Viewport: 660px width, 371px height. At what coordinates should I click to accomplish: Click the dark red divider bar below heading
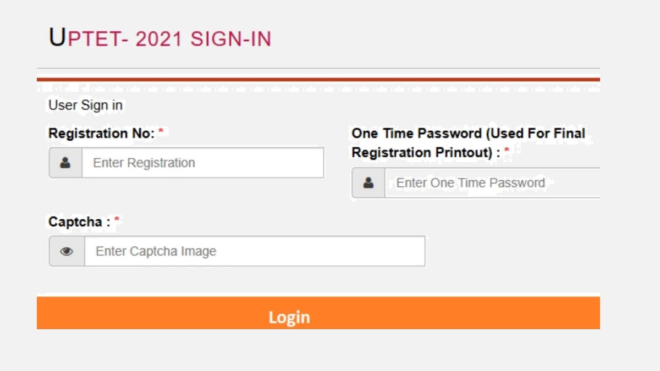tap(319, 79)
